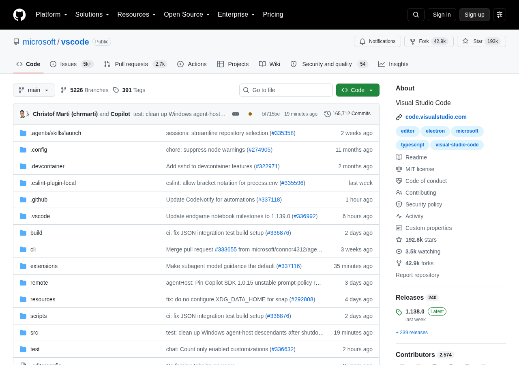Viewport: 519px width, 365px height.
Task: Open the GitHub home logo
Action: (19, 15)
